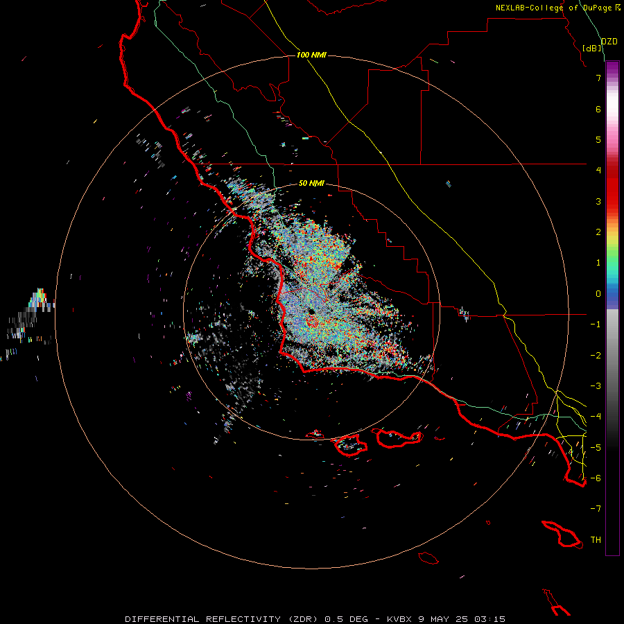Image resolution: width=624 pixels, height=624 pixels.
Task: Click the [dB] units label
Action: point(592,48)
